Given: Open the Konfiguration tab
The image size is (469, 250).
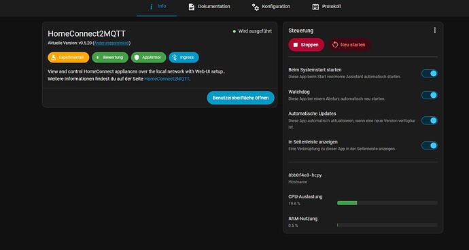Looking at the screenshot, I should pos(271,7).
